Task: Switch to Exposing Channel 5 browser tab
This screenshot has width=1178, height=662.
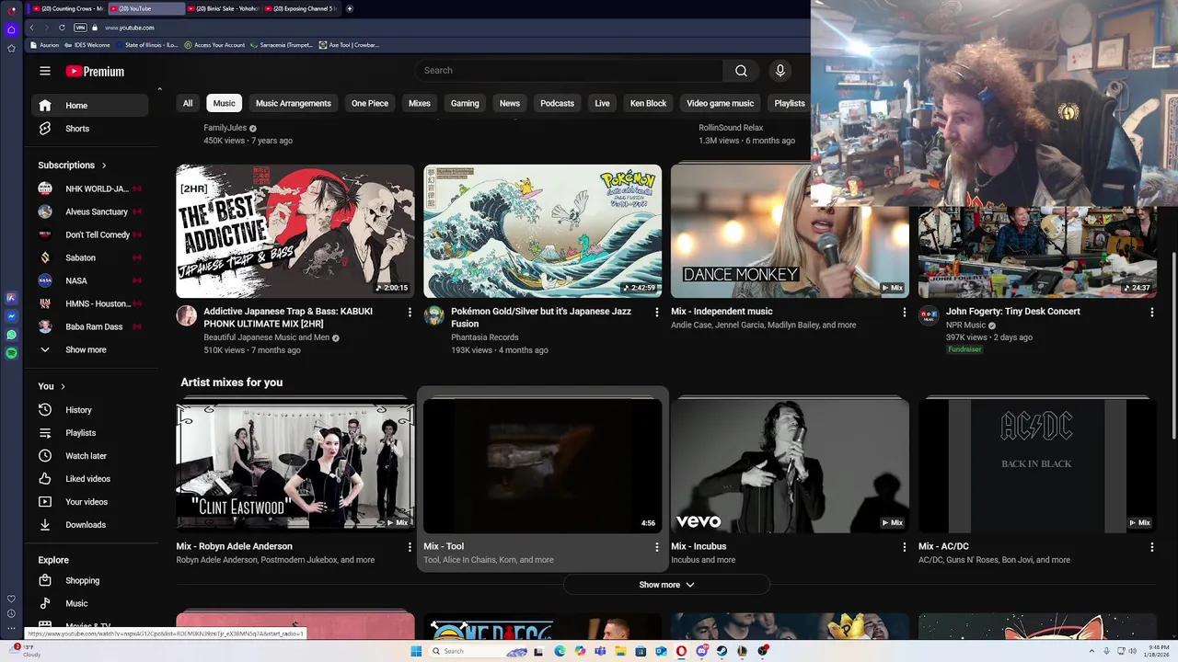Action: (x=302, y=8)
